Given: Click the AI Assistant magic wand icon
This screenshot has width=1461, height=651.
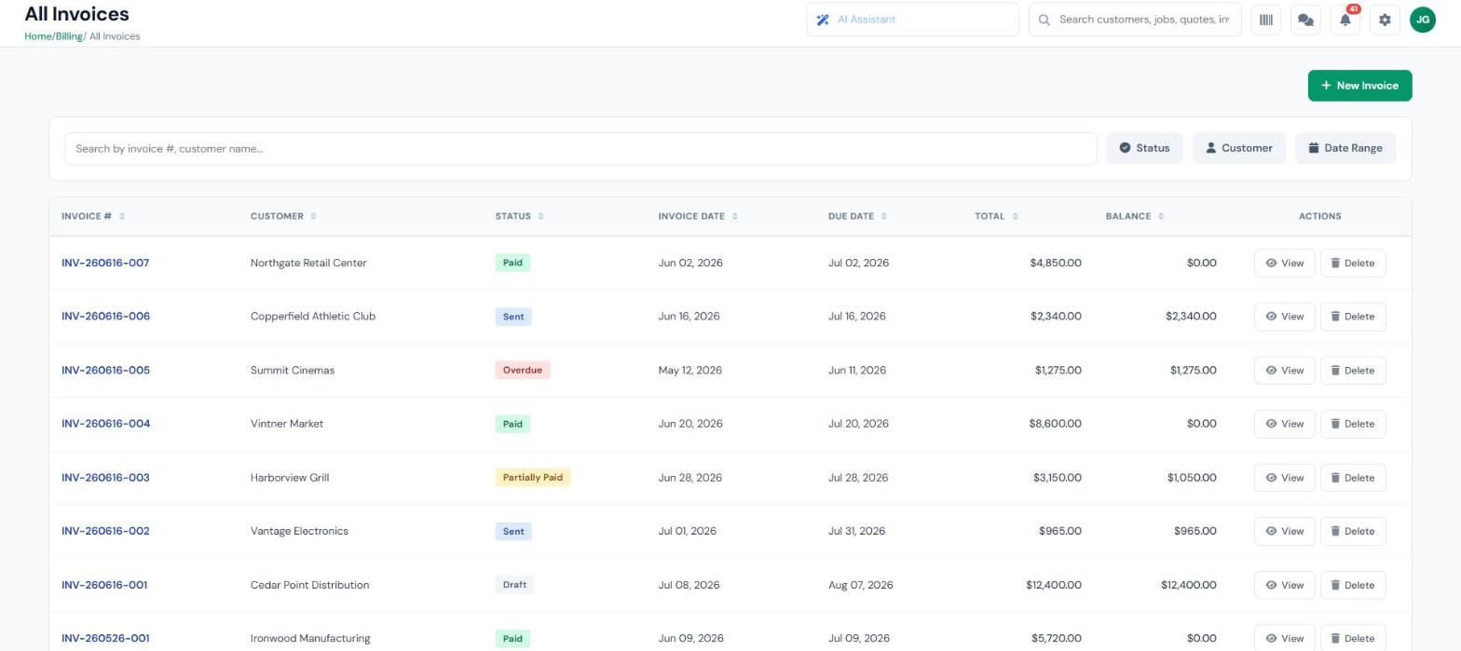Looking at the screenshot, I should pos(823,20).
